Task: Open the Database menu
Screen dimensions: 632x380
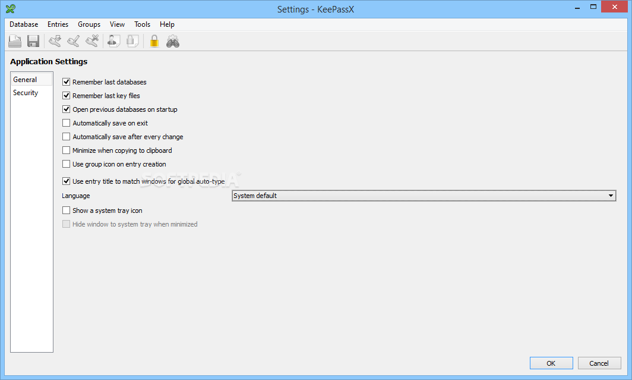Action: point(24,24)
